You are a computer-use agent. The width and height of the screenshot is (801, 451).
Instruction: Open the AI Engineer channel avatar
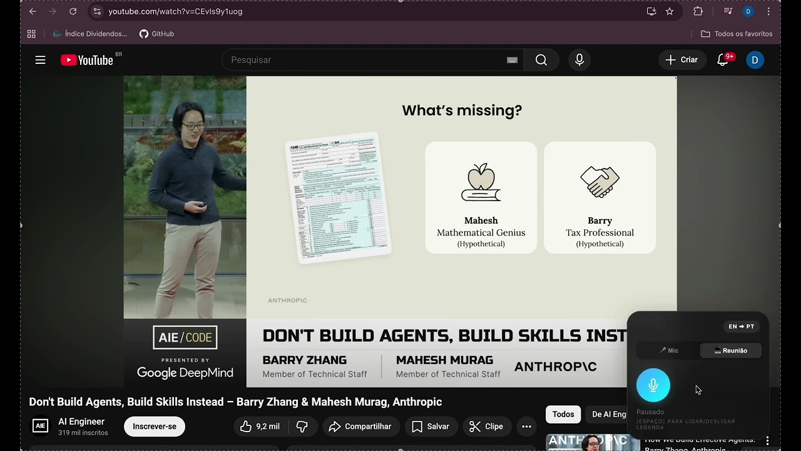pyautogui.click(x=40, y=426)
